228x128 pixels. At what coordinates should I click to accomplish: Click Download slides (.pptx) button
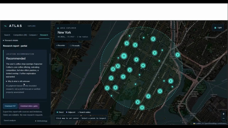[x=29, y=106]
